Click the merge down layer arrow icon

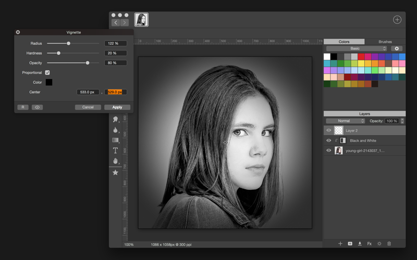pos(360,243)
